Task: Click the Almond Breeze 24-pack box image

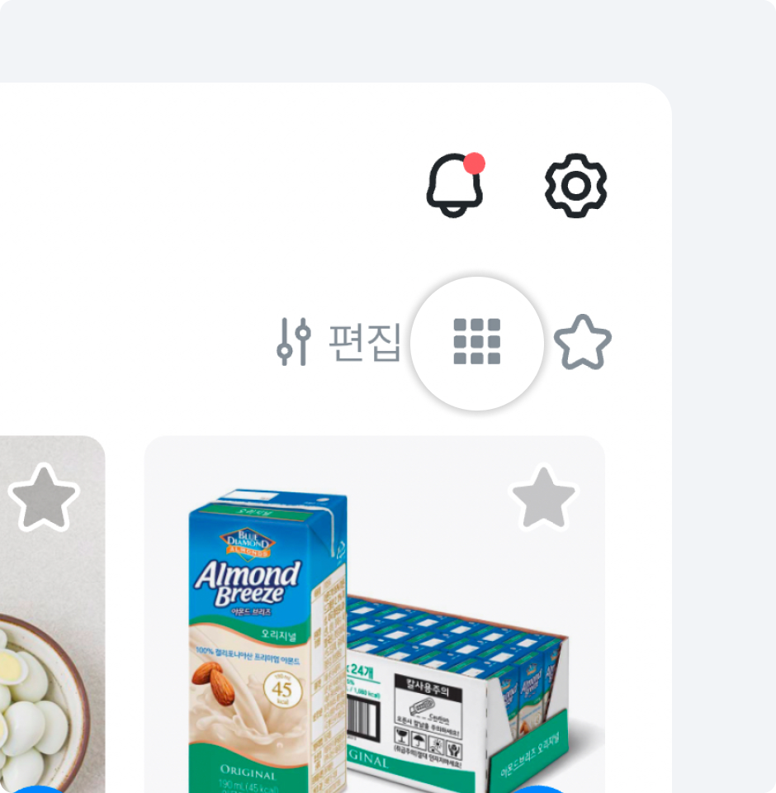Action: pos(457,694)
